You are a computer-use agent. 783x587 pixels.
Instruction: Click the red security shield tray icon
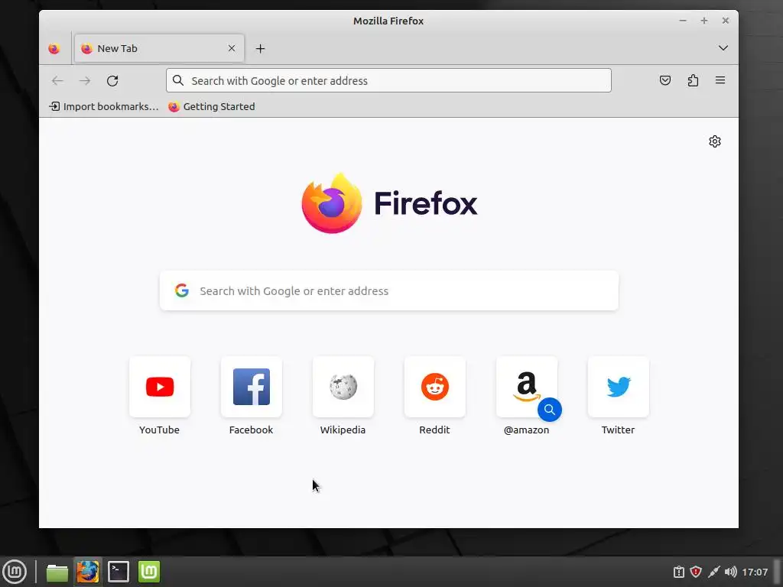point(696,572)
